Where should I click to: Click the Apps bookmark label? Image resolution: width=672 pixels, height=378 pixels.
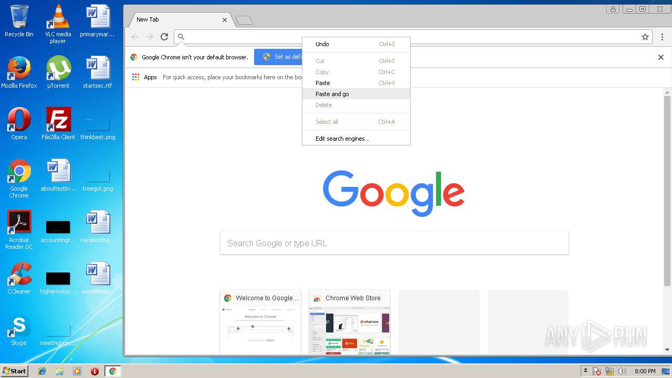coord(151,77)
